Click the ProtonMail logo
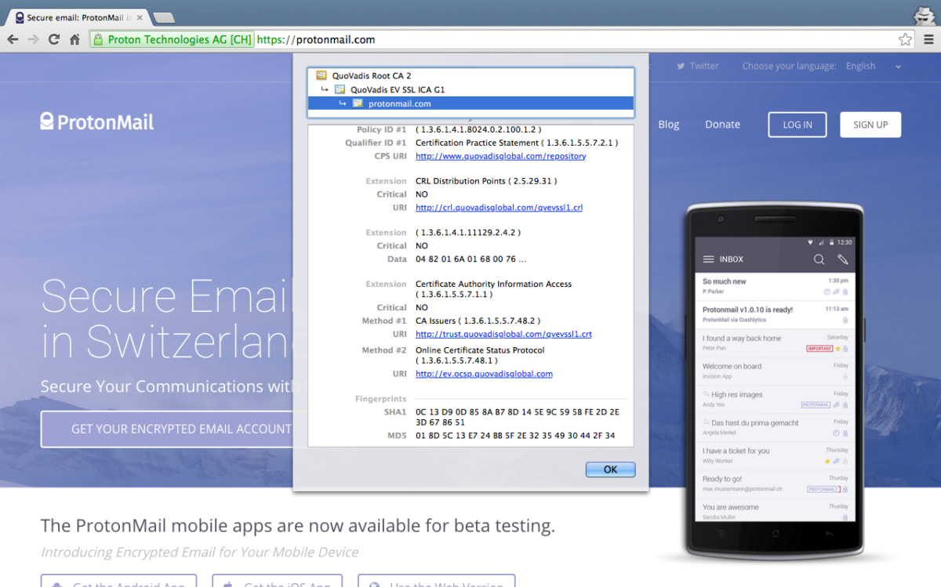The image size is (941, 587). tap(97, 121)
